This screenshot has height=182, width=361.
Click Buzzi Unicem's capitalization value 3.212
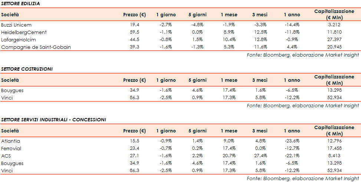(x=334, y=25)
